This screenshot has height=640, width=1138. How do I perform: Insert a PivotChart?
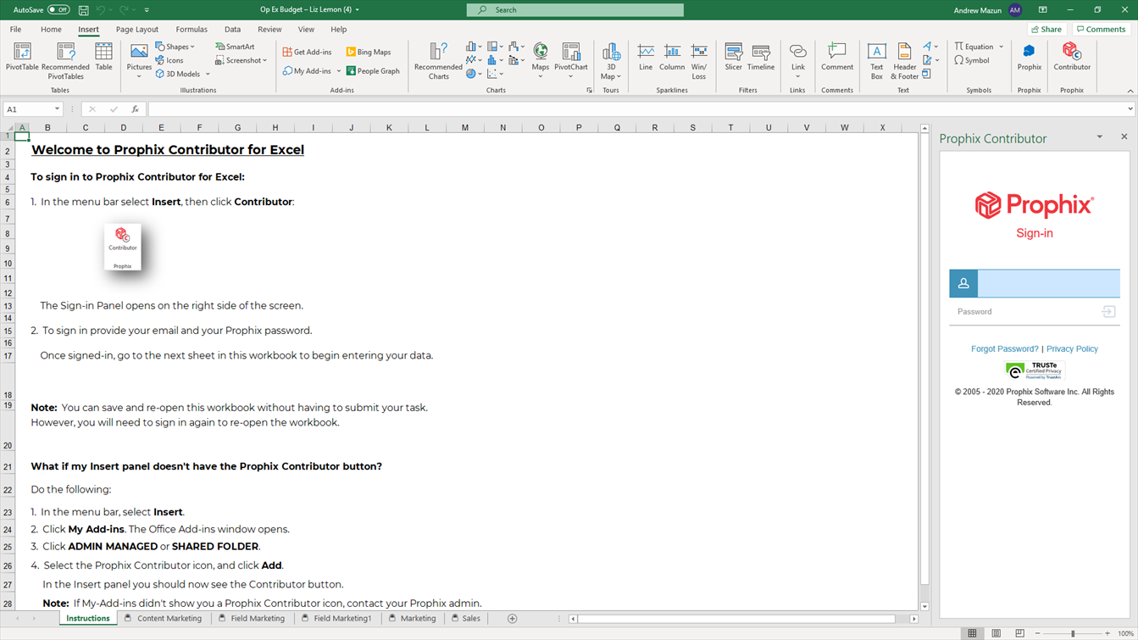[570, 61]
